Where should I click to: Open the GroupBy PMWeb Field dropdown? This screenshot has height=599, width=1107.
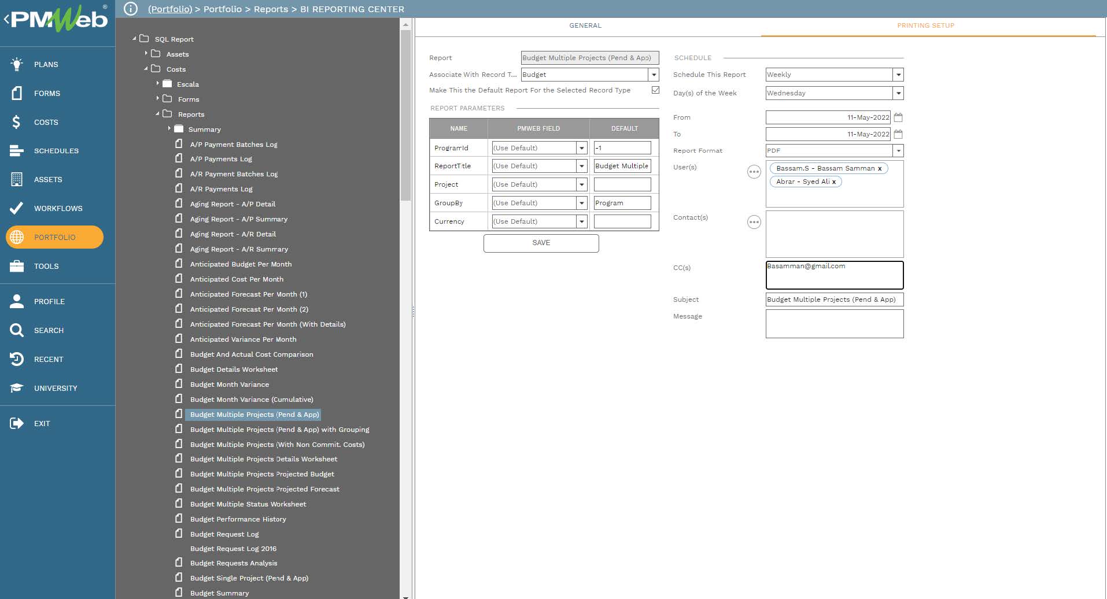[x=582, y=203]
